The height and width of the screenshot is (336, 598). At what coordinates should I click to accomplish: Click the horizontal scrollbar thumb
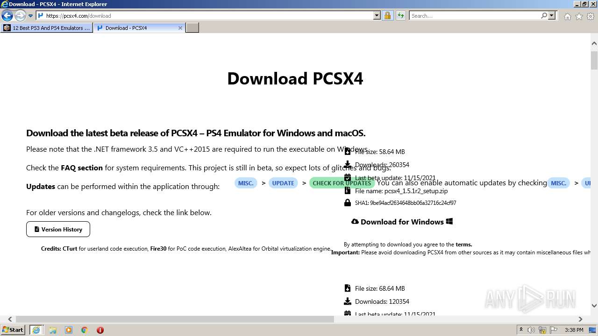[x=175, y=319]
